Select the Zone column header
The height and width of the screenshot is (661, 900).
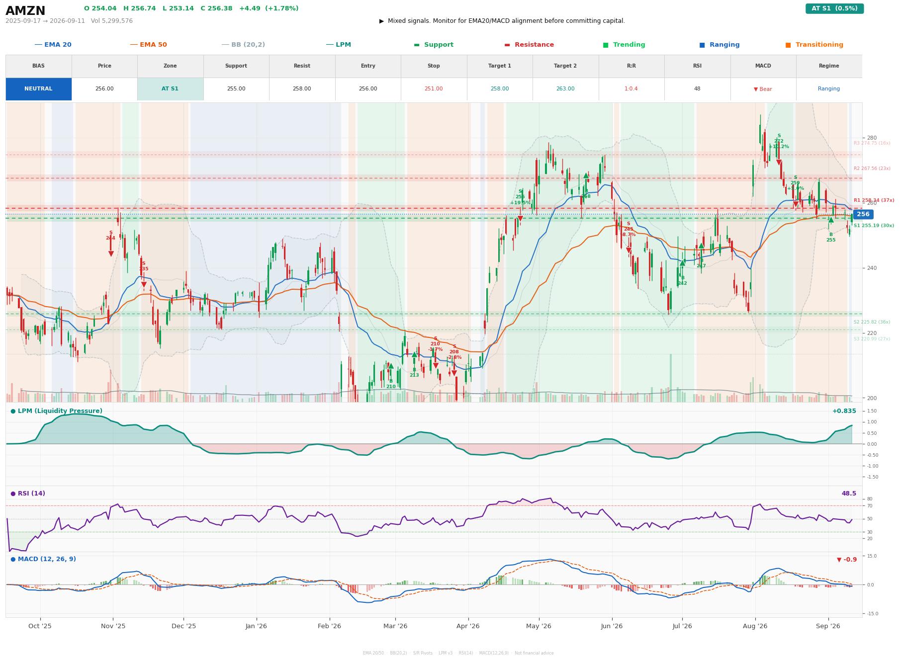(170, 66)
